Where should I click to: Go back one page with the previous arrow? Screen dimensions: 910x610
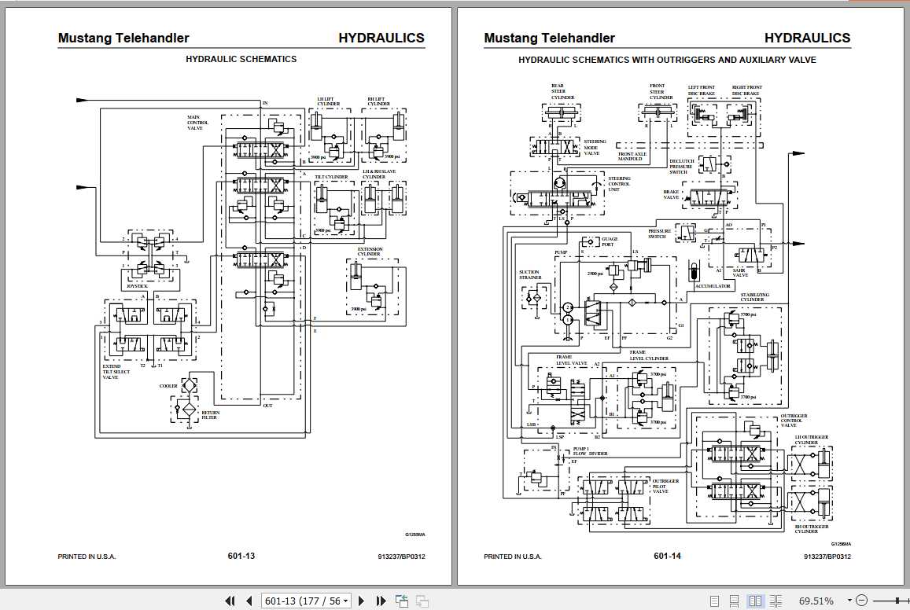coord(250,600)
